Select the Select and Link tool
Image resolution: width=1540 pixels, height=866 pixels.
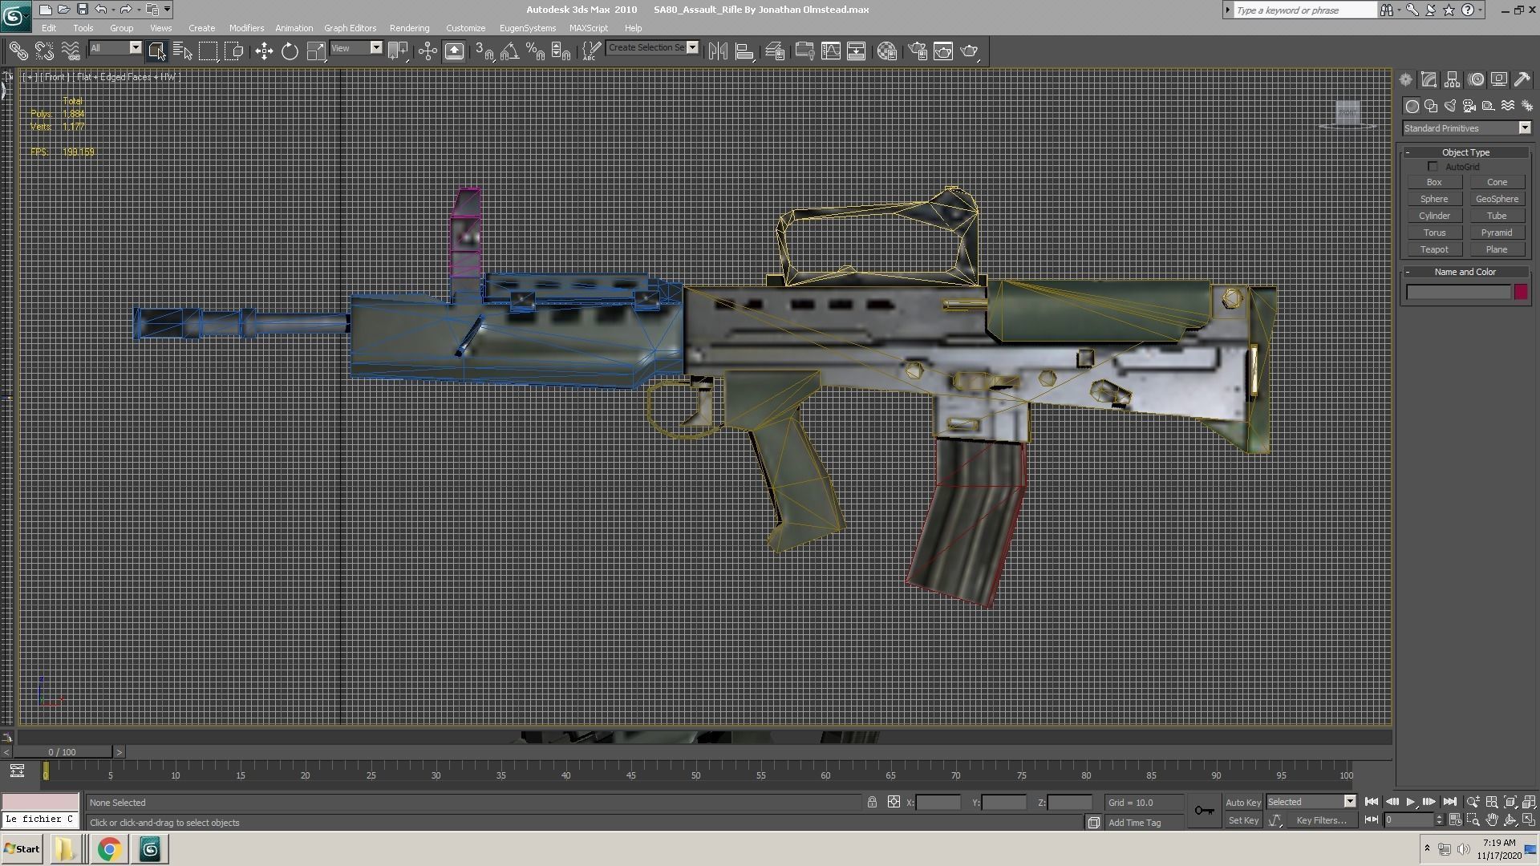pyautogui.click(x=18, y=51)
